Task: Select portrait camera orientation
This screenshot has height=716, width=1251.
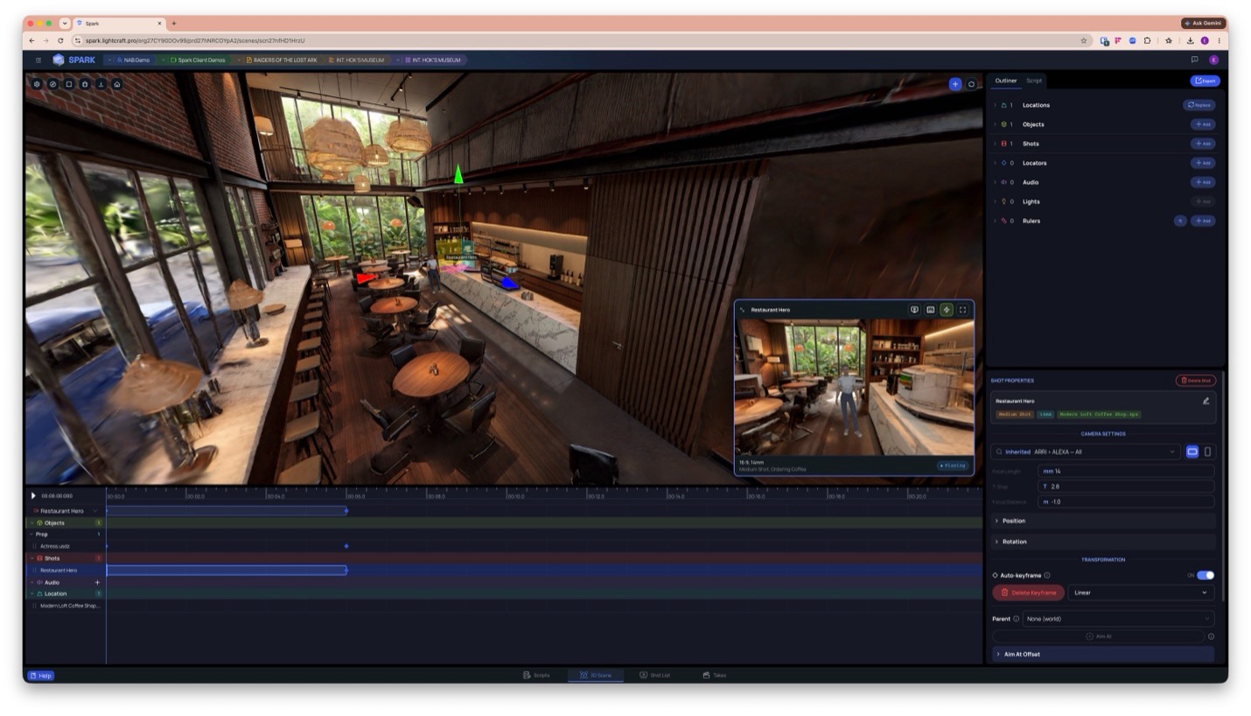Action: [x=1207, y=452]
